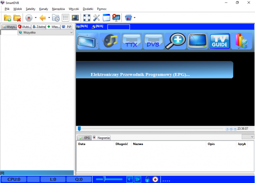
Task: Open the Dodatki menu
Action: [x=88, y=9]
